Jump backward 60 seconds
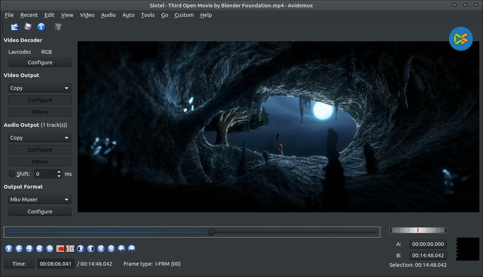The height and width of the screenshot is (277, 483). pos(121,249)
